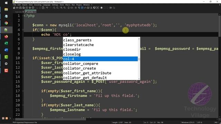The image size is (221, 124).
Task: Select closelog in autocomplete list
Action: click(100, 54)
